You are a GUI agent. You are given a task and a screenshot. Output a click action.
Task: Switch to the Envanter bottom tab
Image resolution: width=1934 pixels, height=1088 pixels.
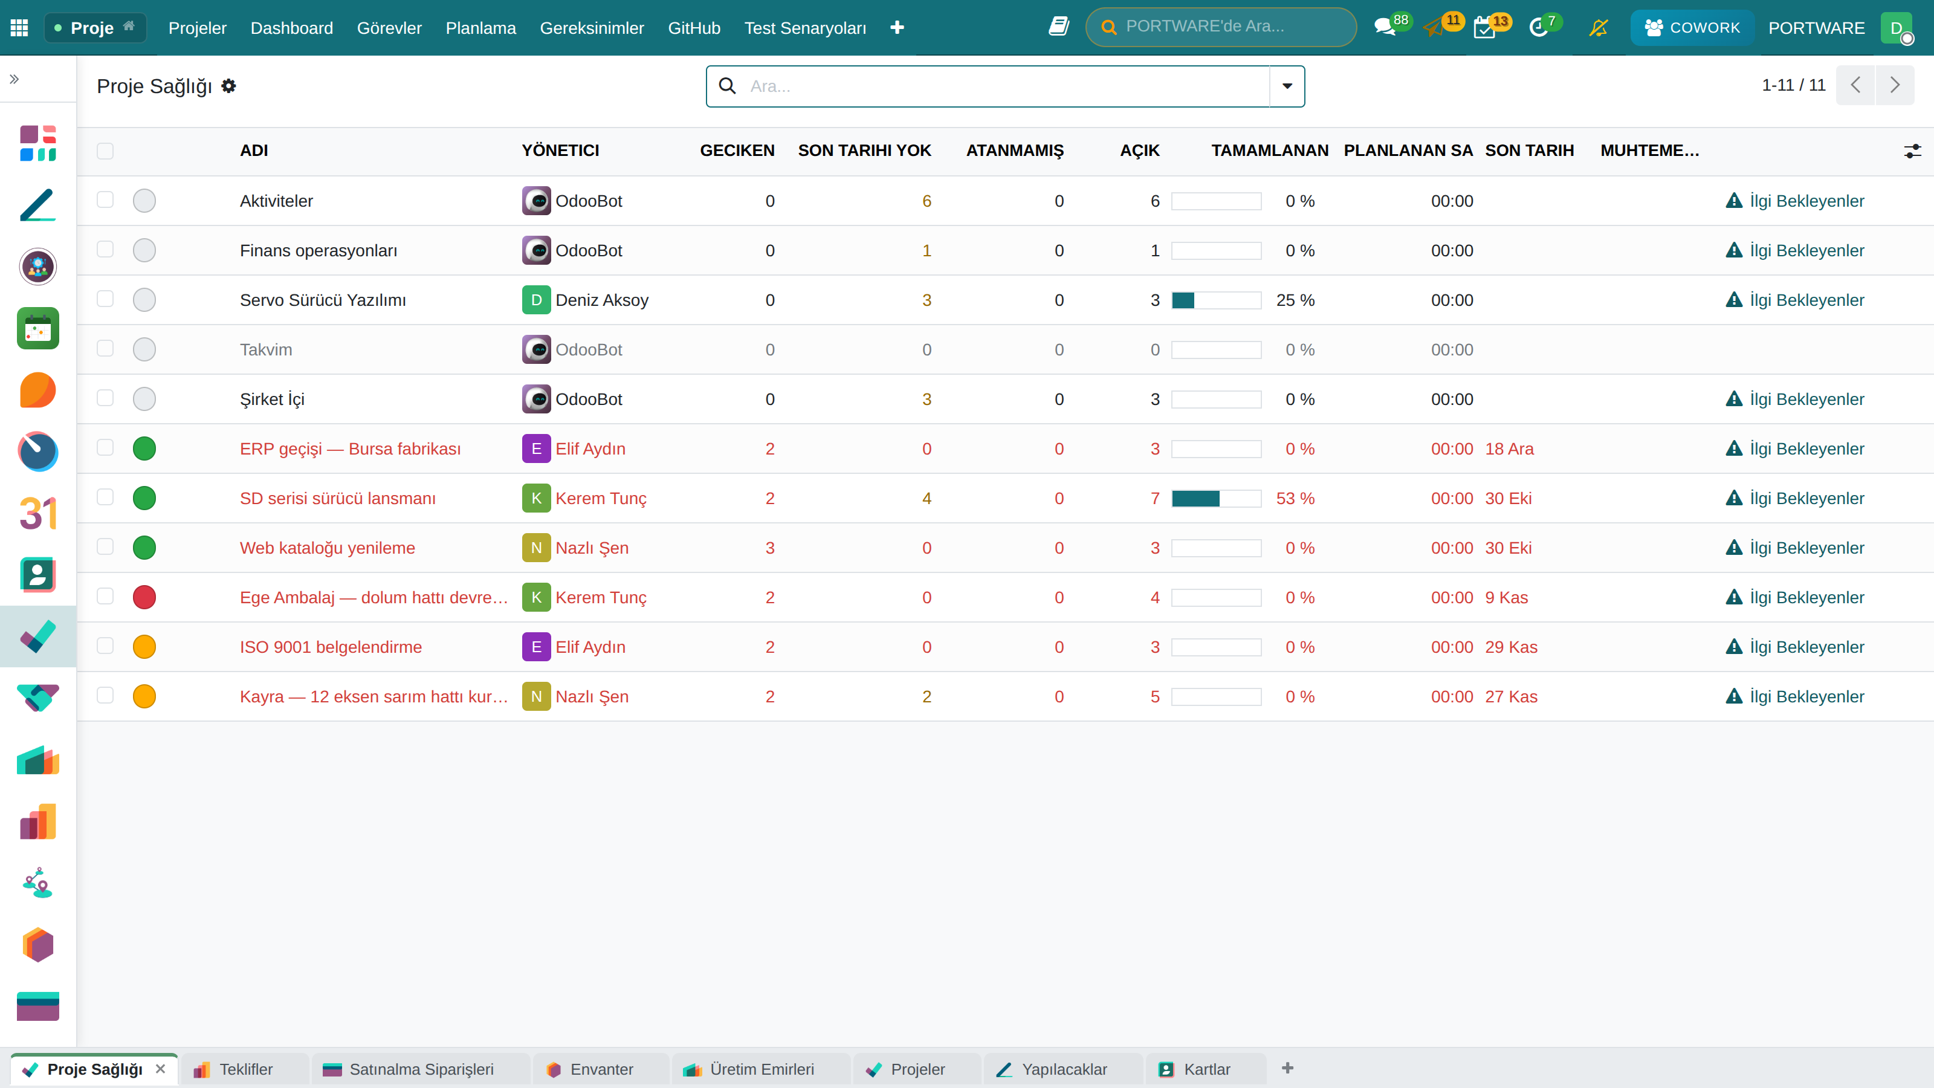[x=601, y=1069]
